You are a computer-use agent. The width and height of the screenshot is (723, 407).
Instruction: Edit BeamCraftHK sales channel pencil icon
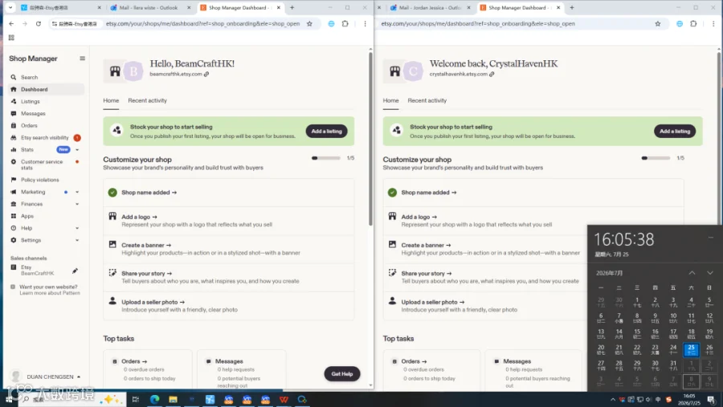coord(75,271)
